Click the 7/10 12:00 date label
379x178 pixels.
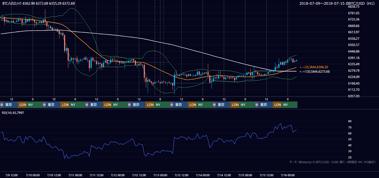[54, 175]
